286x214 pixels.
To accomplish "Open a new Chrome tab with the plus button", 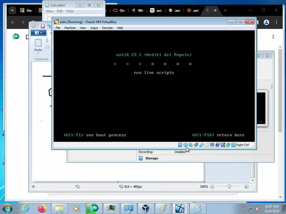I will (225, 10).
